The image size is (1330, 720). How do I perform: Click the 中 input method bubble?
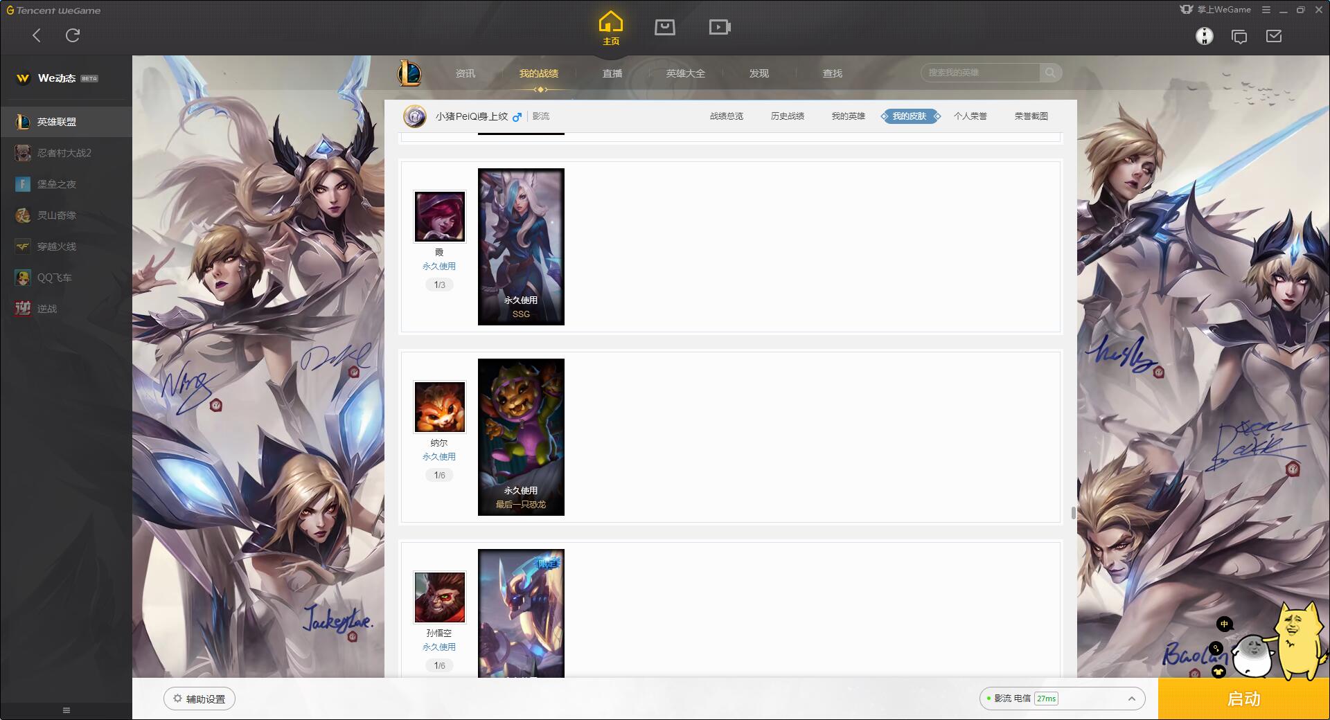tap(1224, 624)
